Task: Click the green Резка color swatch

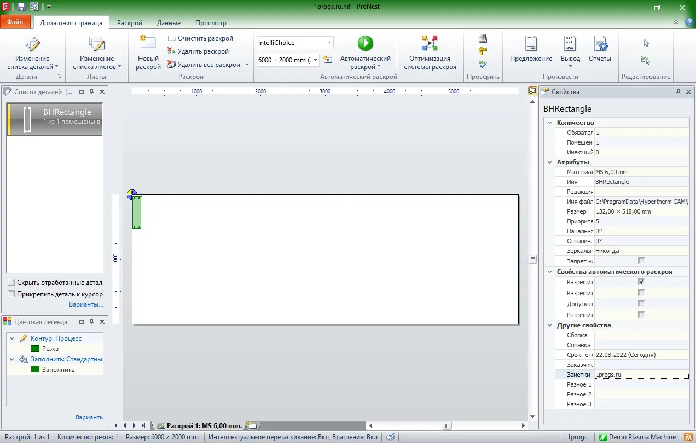Action: [35, 349]
